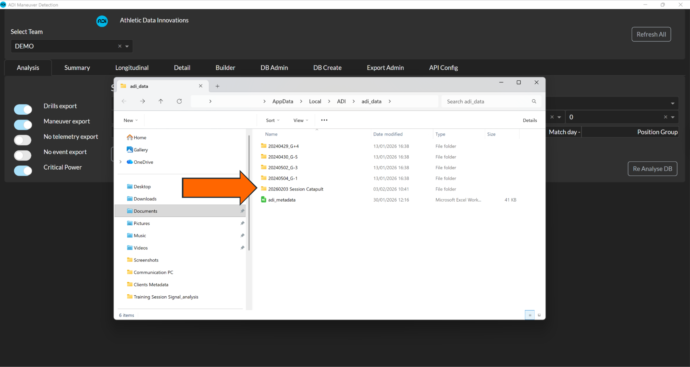The image size is (690, 367).
Task: Select the 20240430_G-5 folder
Action: point(279,157)
